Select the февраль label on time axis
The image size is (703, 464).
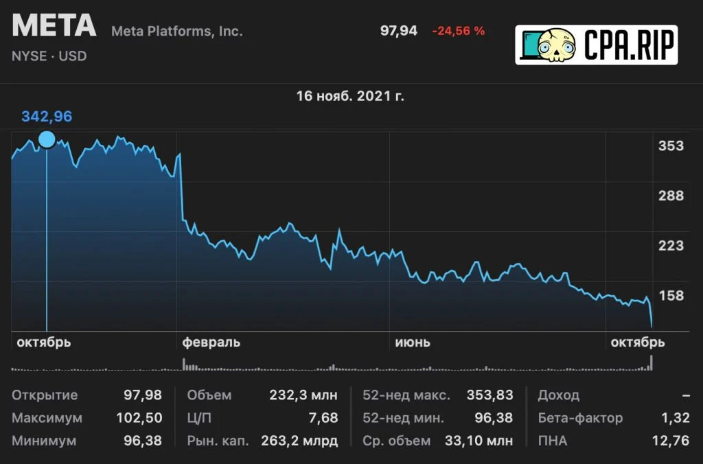coord(211,343)
